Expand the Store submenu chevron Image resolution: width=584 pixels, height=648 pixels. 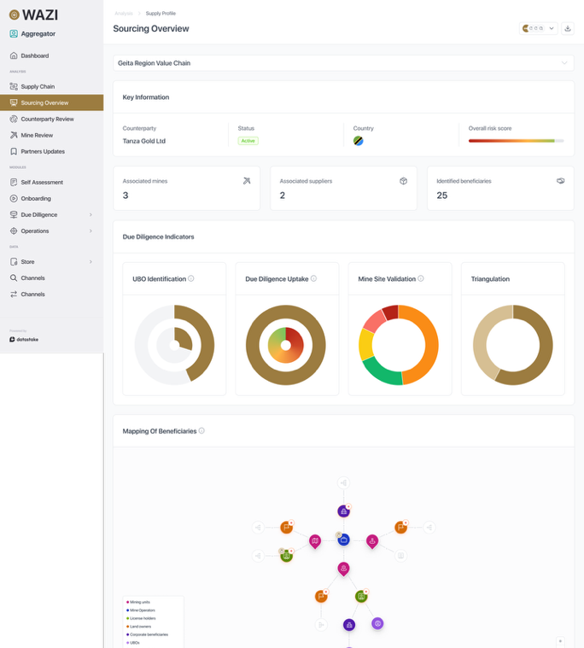(x=91, y=261)
